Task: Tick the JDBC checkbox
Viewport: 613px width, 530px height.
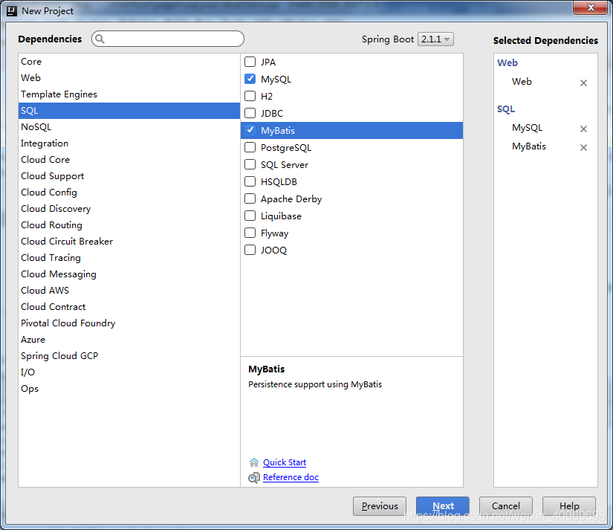Action: click(x=250, y=114)
